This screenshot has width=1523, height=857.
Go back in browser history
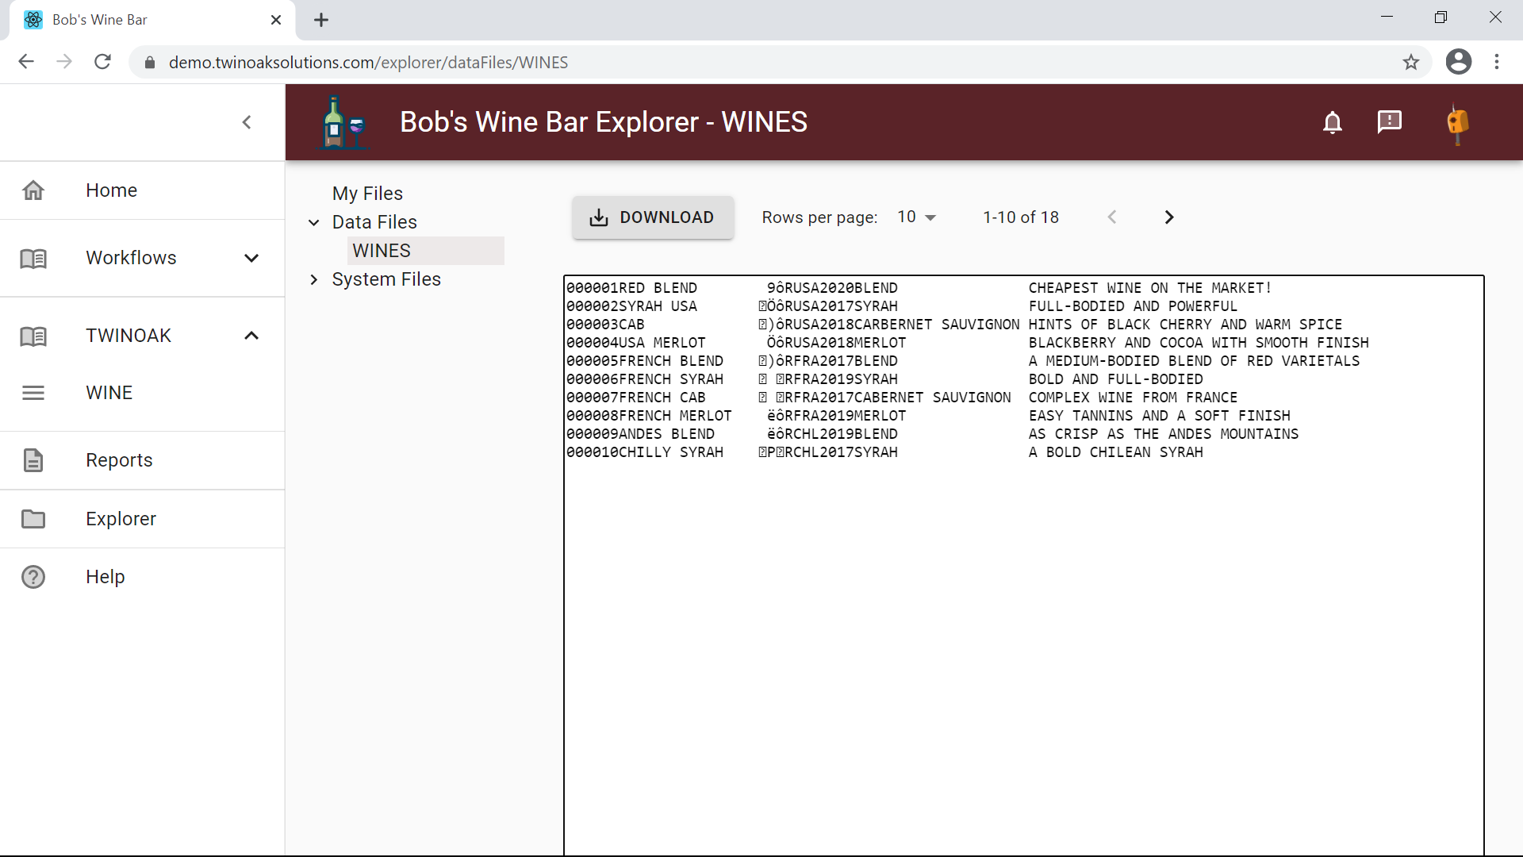pos(26,62)
